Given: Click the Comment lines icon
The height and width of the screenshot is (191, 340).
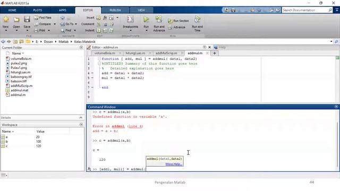Looking at the screenshot, I should 99,24.
